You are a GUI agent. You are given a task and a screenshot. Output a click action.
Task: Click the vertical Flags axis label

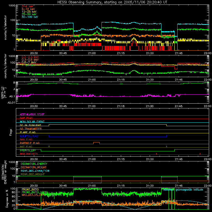coord(11,132)
